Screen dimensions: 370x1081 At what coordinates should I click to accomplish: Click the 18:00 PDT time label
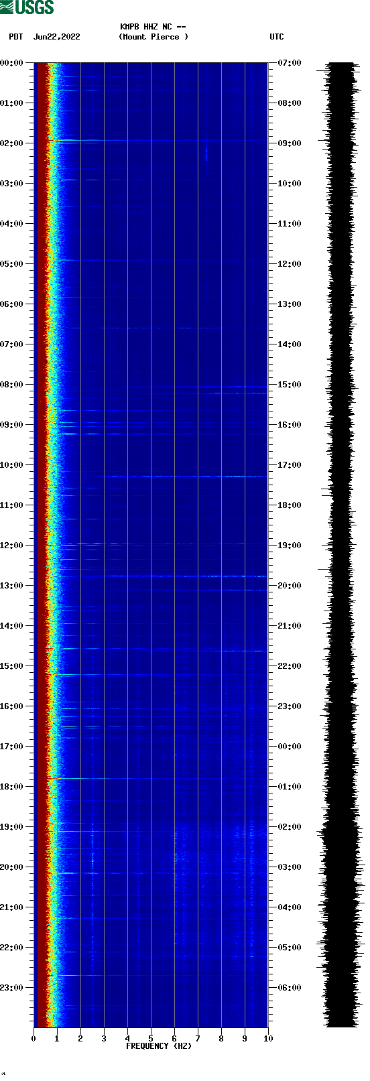[11, 787]
